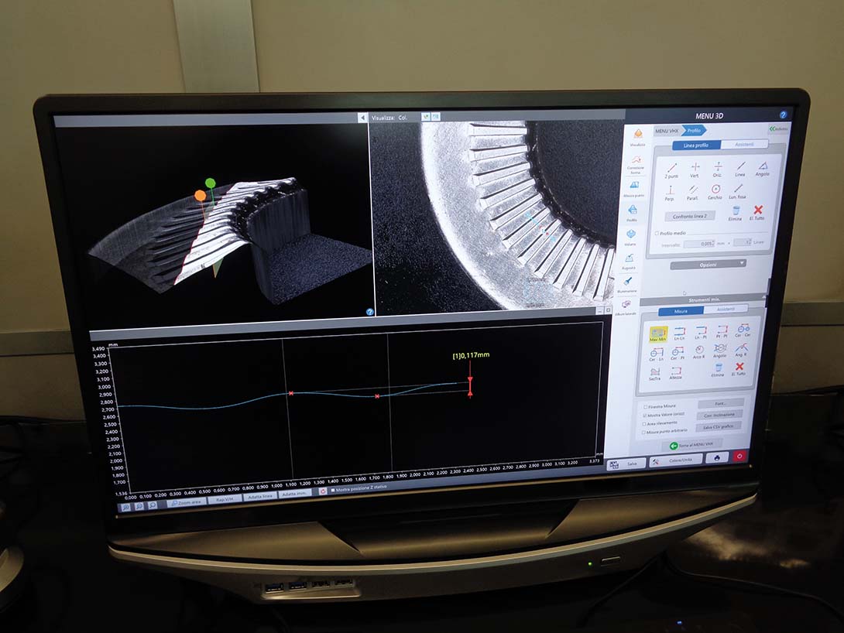
Task: Select the Ln-Ln measurement tool
Action: click(680, 333)
